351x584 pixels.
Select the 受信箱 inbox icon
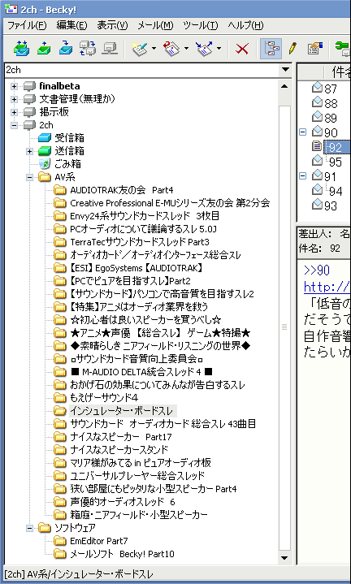pyautogui.click(x=45, y=138)
